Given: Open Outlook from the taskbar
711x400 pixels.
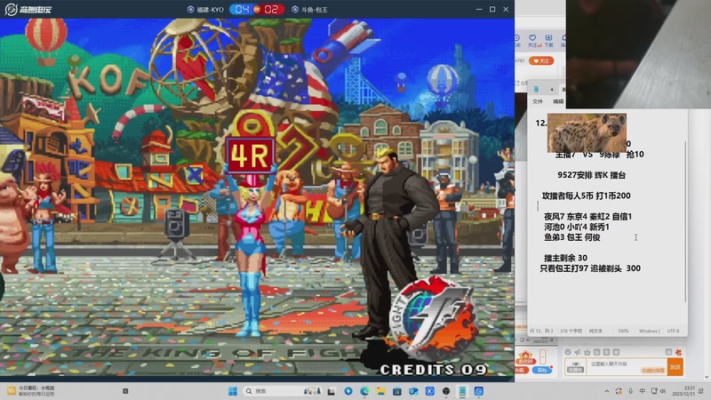Looking at the screenshot, I should [413, 391].
